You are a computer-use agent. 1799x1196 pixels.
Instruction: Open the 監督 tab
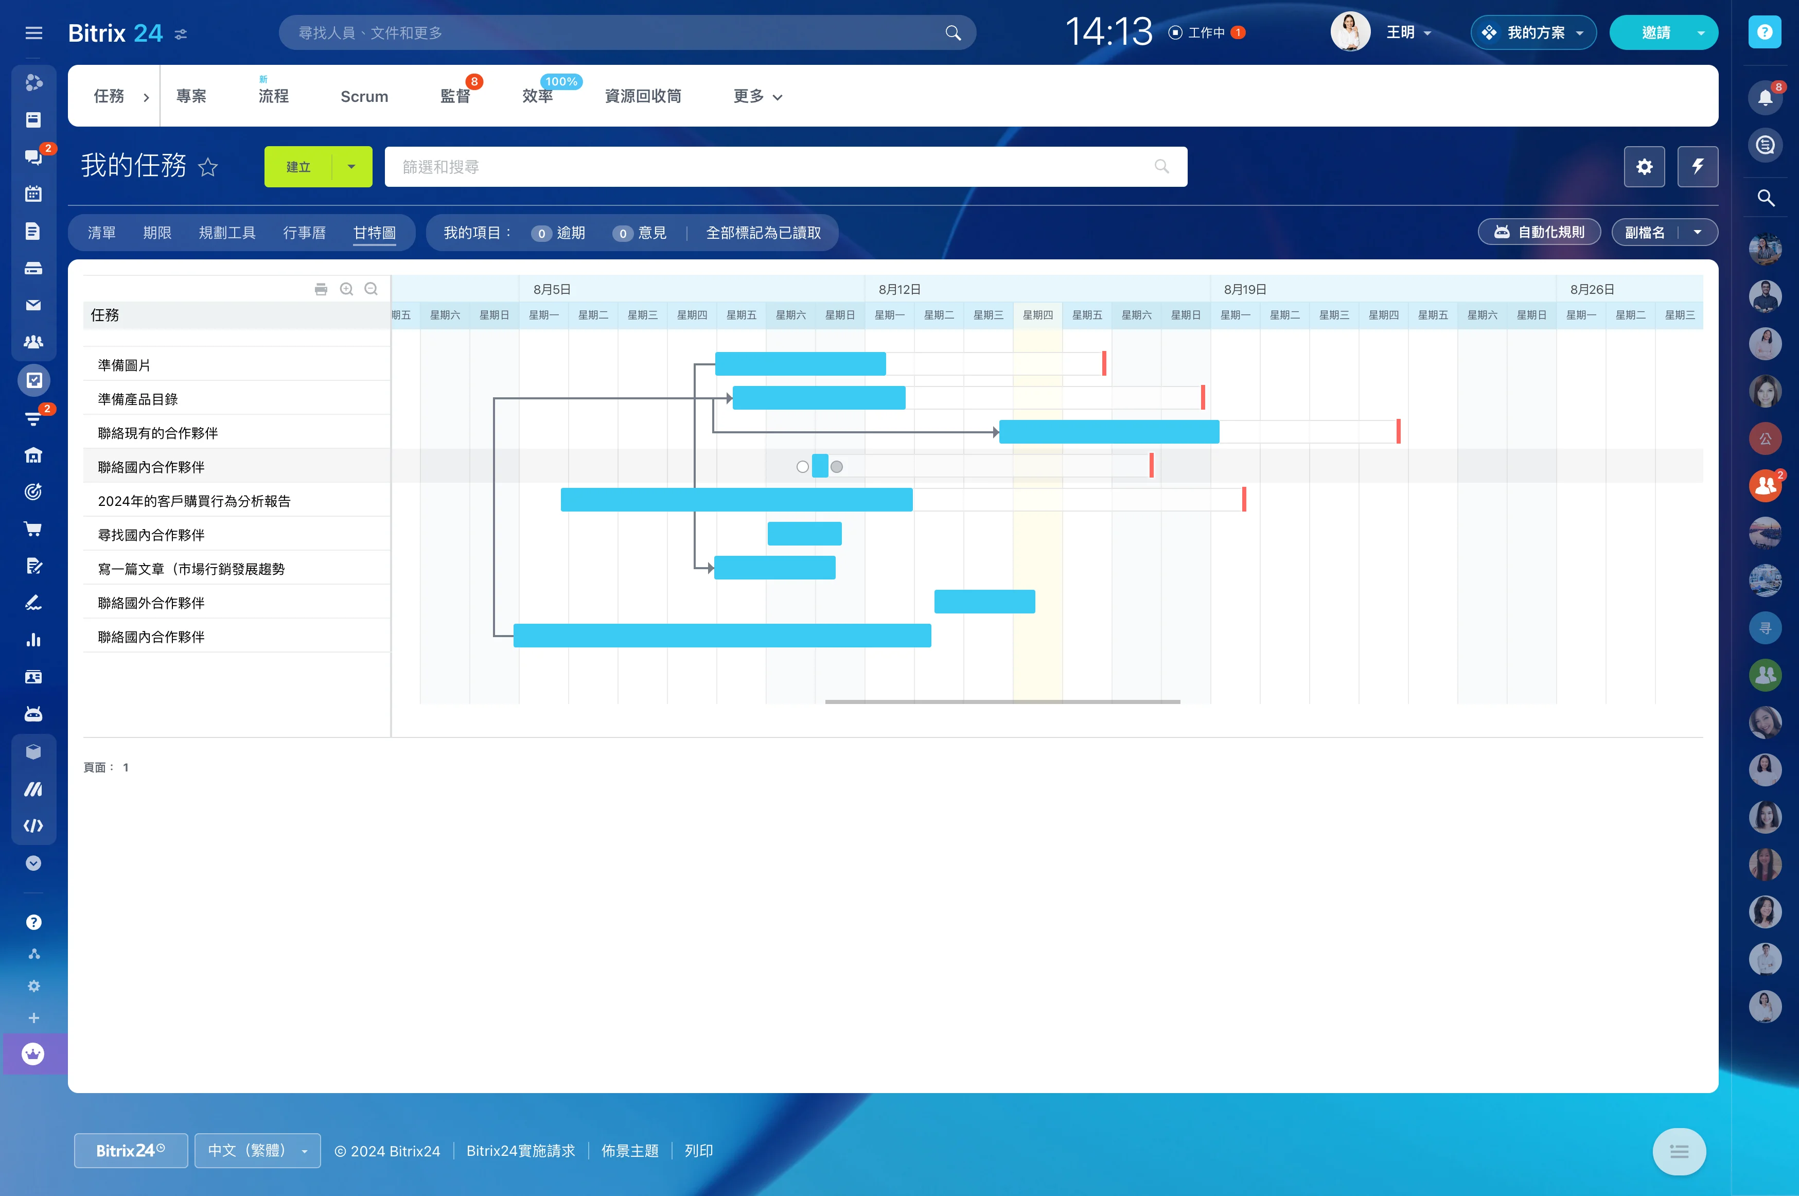(x=455, y=96)
